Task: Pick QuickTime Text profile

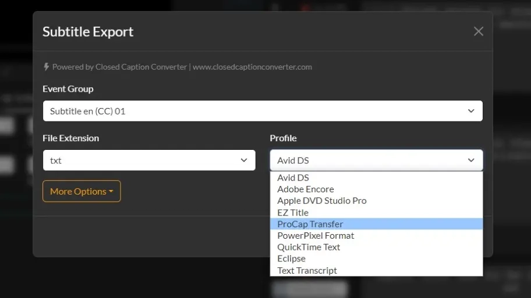Action: click(x=309, y=247)
